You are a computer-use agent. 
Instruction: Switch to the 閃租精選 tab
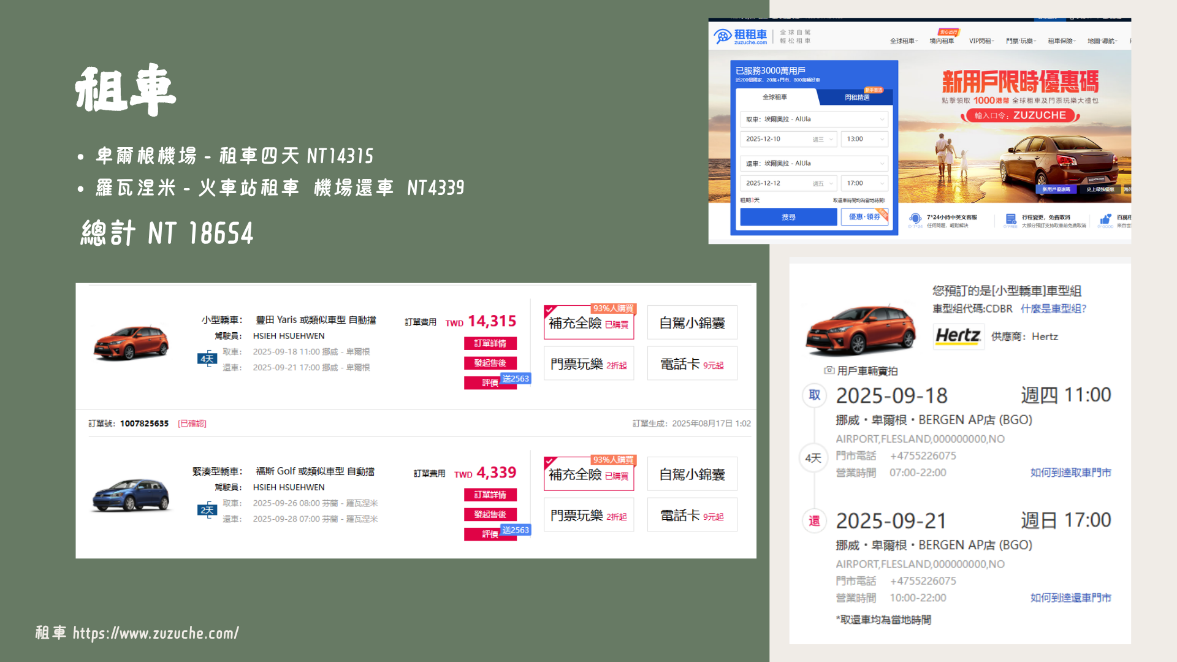tap(856, 97)
